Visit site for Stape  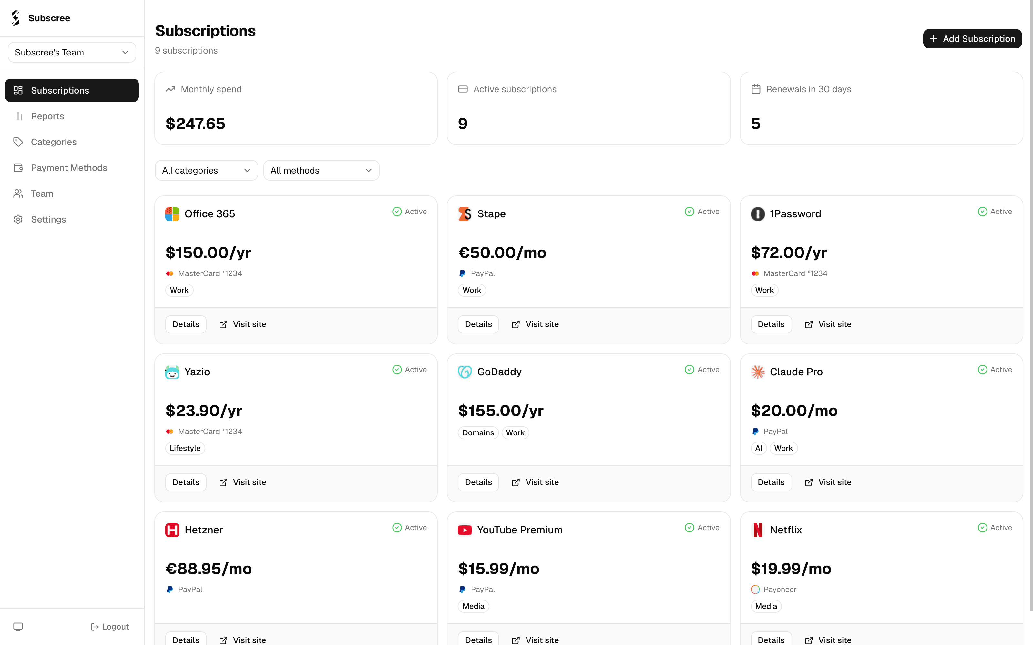pos(535,324)
